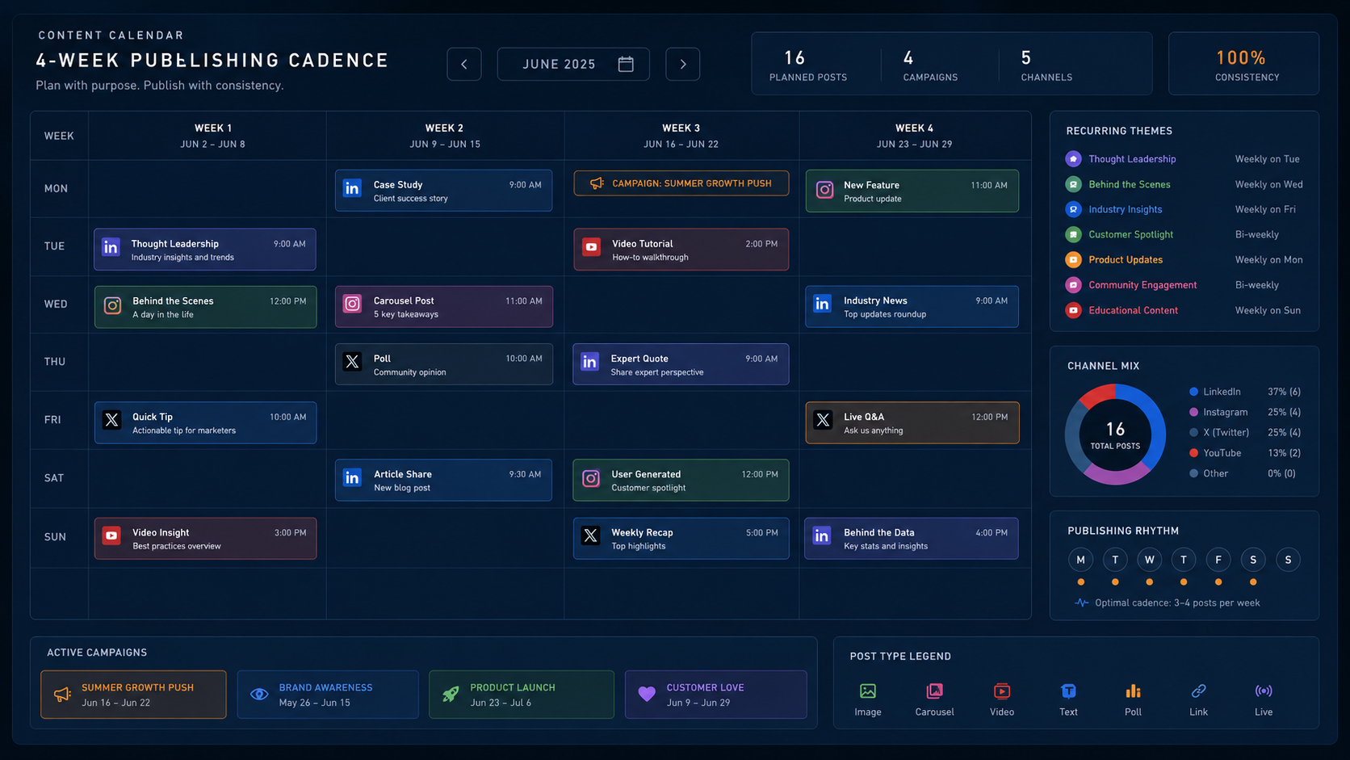Image resolution: width=1350 pixels, height=760 pixels.
Task: Click the X icon on Quick Tip post
Action: coord(112,420)
